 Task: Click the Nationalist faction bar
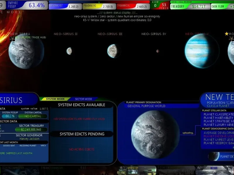point(65,6)
